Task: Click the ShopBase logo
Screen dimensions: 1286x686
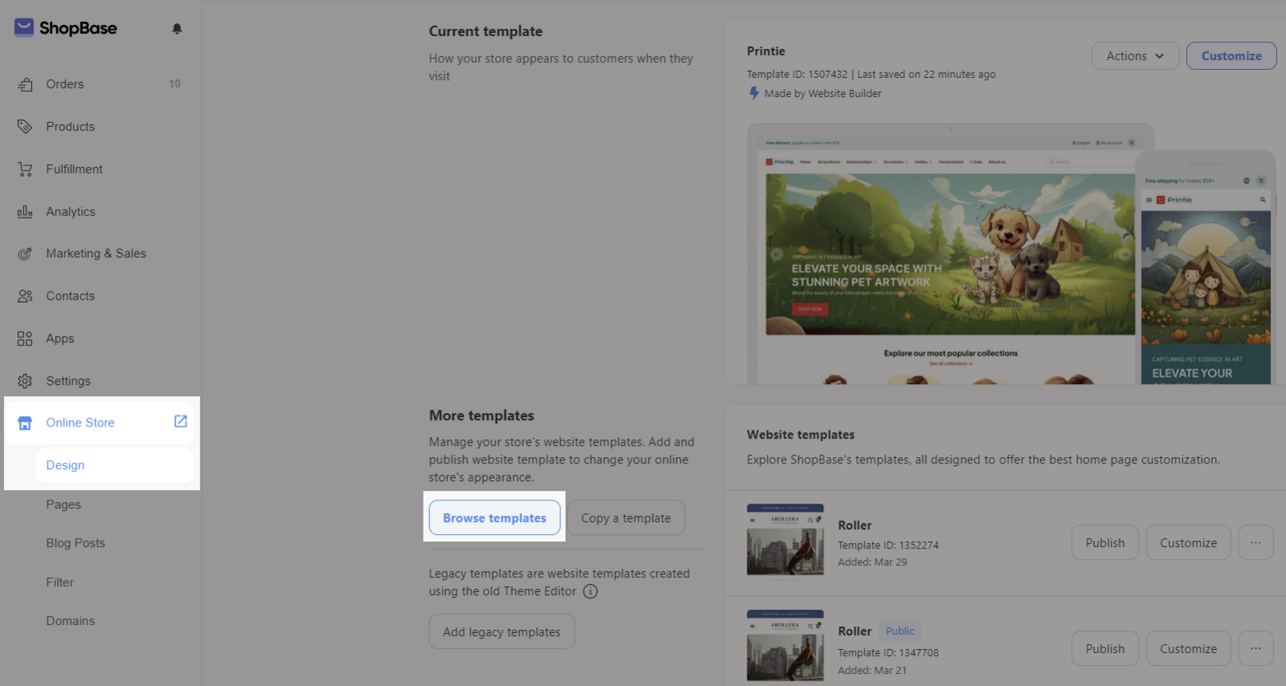Action: pos(66,28)
